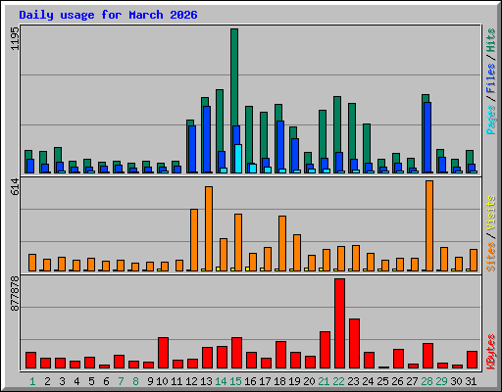
Task: Click the day 28 label on x-axis
Action: click(x=427, y=381)
